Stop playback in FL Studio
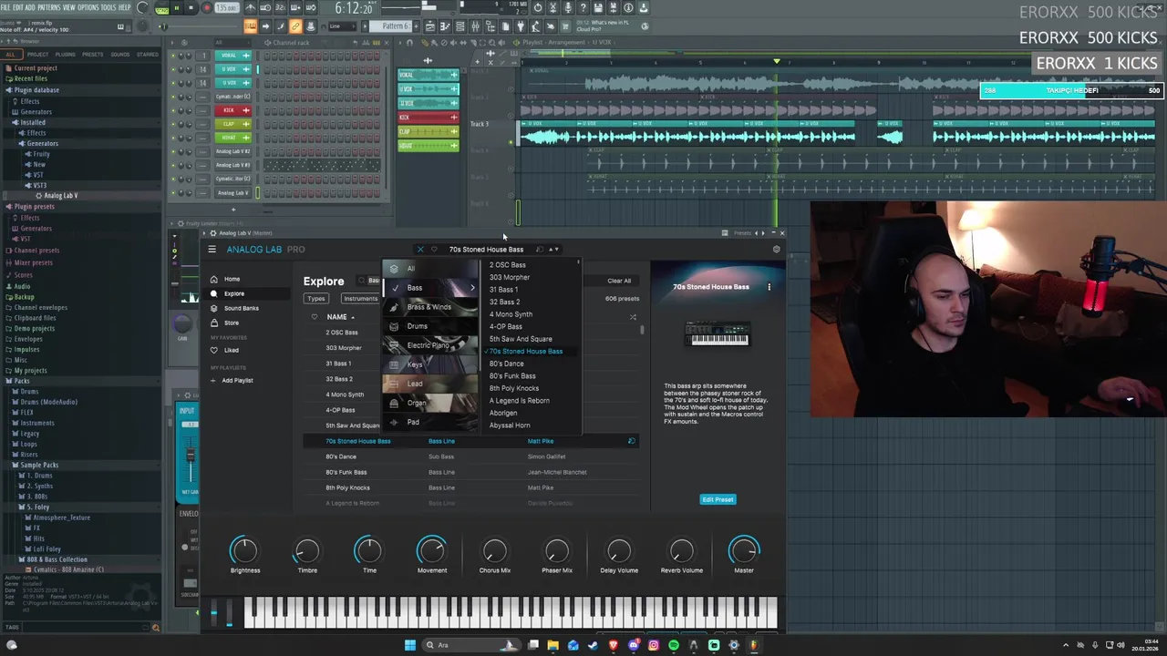The image size is (1167, 656). (191, 8)
